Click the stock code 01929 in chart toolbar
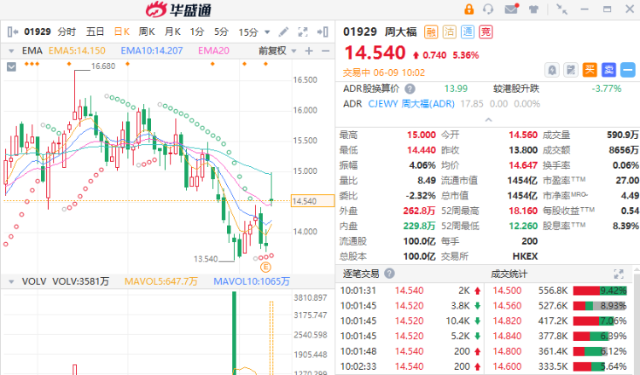The height and width of the screenshot is (375, 640). click(x=38, y=32)
